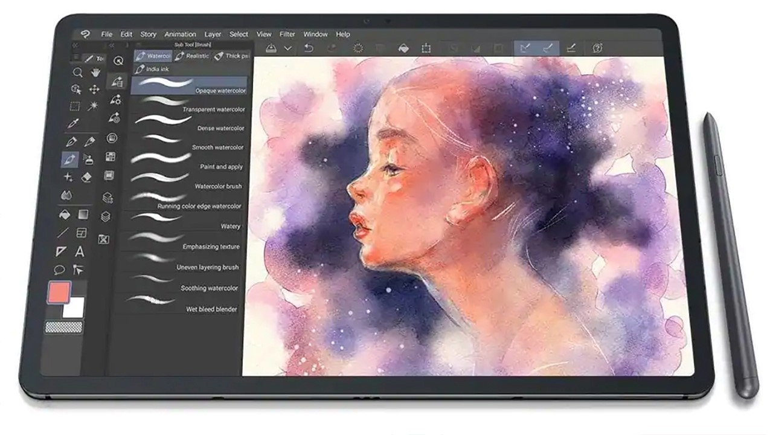
Task: Switch to the India ink tab
Action: click(x=152, y=69)
